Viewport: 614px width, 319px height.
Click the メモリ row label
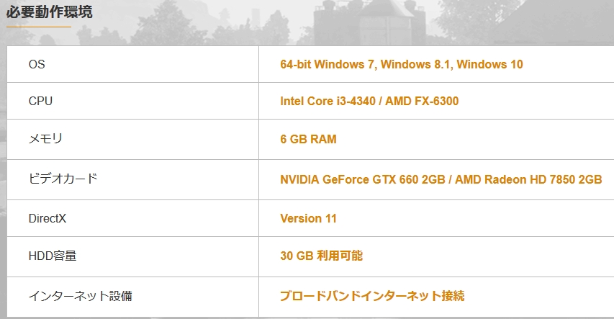point(47,139)
